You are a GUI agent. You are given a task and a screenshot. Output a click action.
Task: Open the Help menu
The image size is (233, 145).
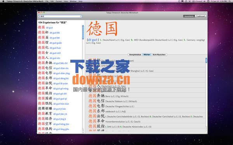click(x=80, y=1)
